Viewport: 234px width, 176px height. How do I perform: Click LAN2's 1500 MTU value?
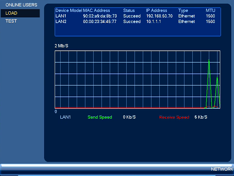click(210, 21)
